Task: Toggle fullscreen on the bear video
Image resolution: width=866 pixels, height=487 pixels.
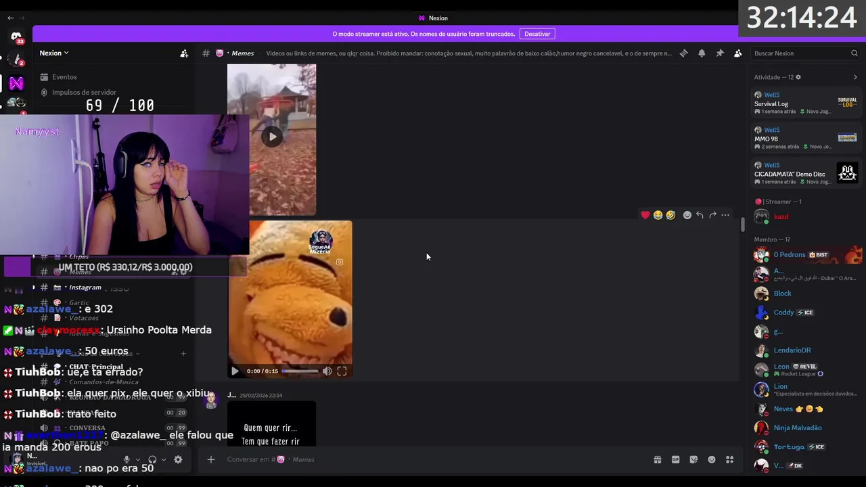Action: (x=342, y=371)
